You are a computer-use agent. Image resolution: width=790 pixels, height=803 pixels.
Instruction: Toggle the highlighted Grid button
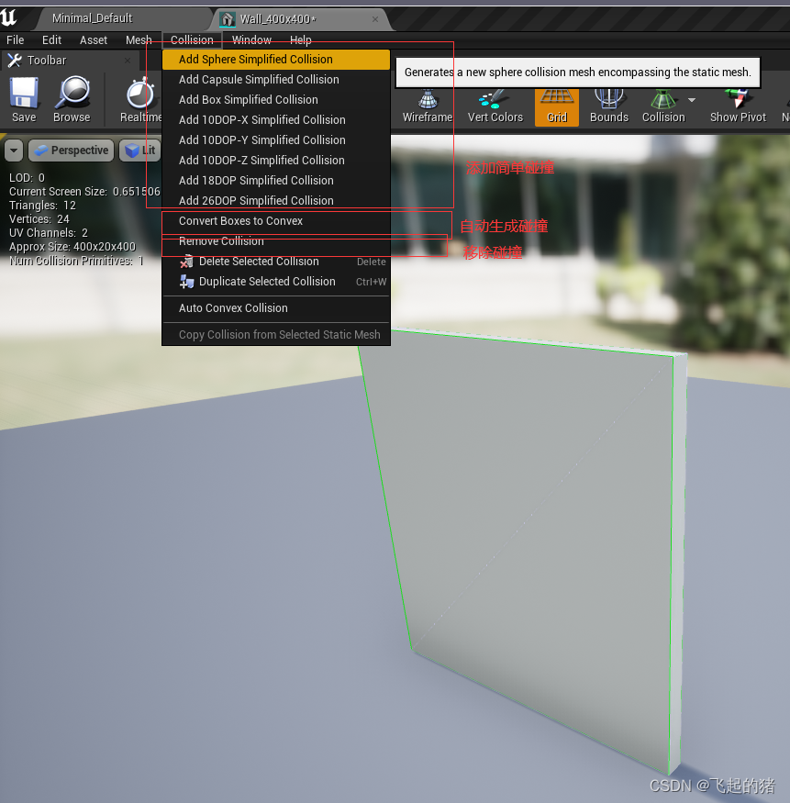[x=557, y=106]
